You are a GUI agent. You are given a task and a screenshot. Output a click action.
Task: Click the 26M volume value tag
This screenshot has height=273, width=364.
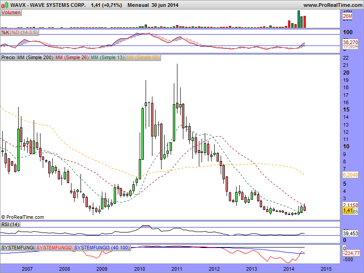pos(347,16)
